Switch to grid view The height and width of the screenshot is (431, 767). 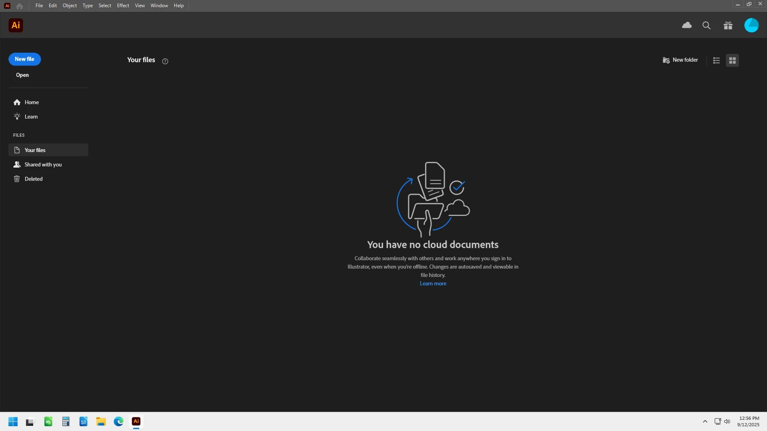pos(732,60)
